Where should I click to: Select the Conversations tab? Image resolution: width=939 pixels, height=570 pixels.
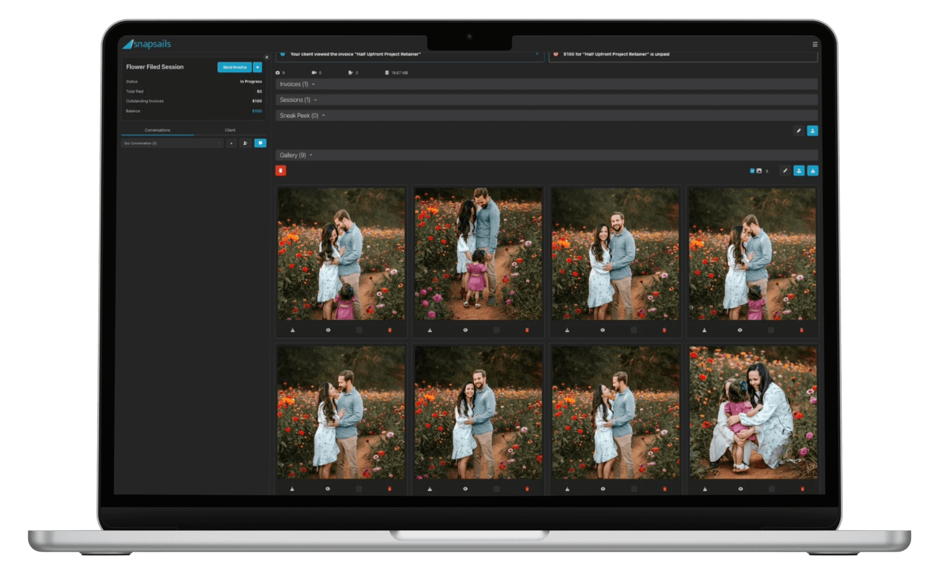pos(157,130)
